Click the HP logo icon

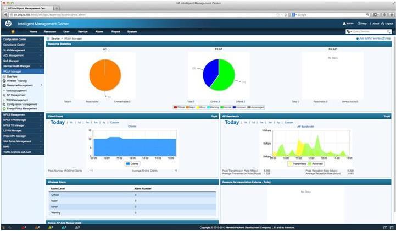[x=7, y=24]
